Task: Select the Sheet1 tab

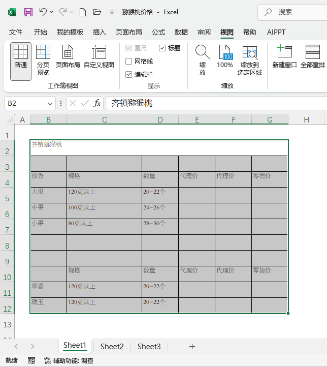Action: click(75, 346)
